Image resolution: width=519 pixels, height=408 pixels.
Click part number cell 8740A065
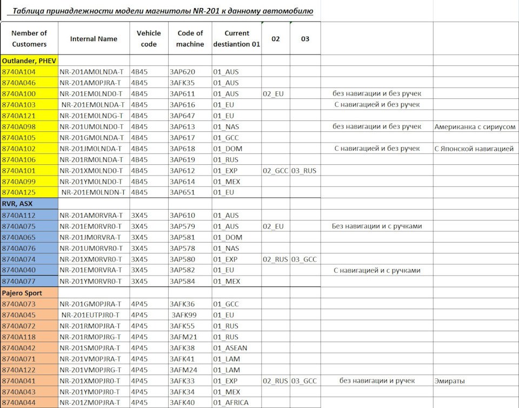coord(29,237)
